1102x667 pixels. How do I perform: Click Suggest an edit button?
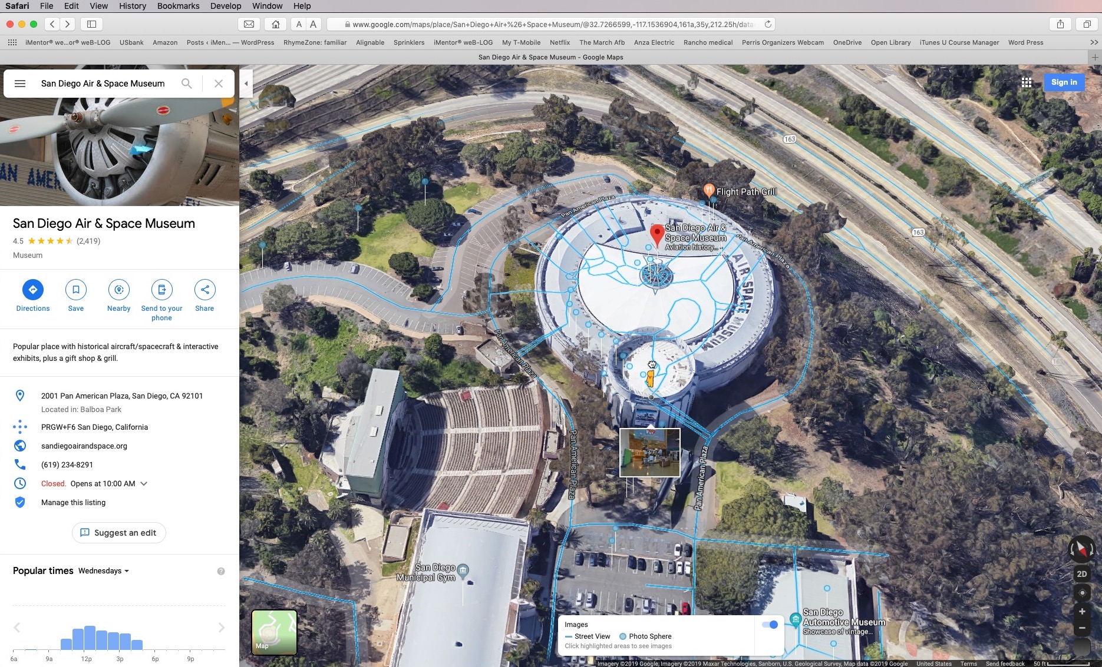click(x=118, y=533)
